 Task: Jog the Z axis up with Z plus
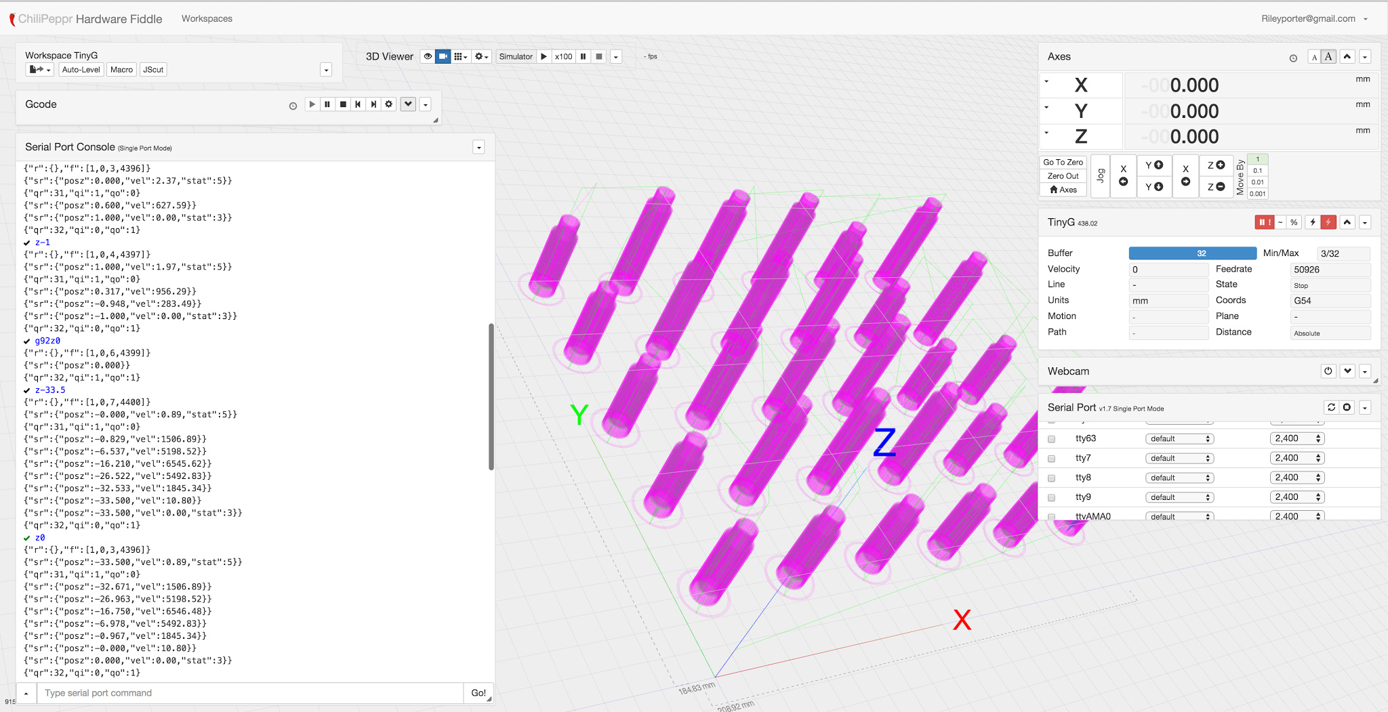click(x=1216, y=165)
